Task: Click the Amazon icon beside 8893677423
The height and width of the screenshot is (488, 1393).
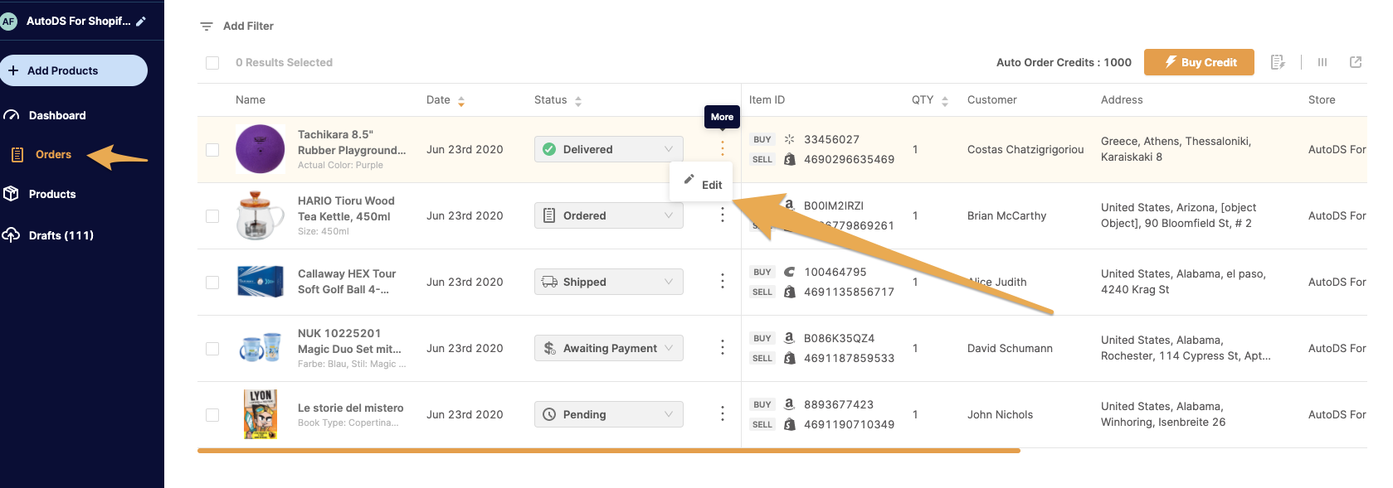Action: 789,404
